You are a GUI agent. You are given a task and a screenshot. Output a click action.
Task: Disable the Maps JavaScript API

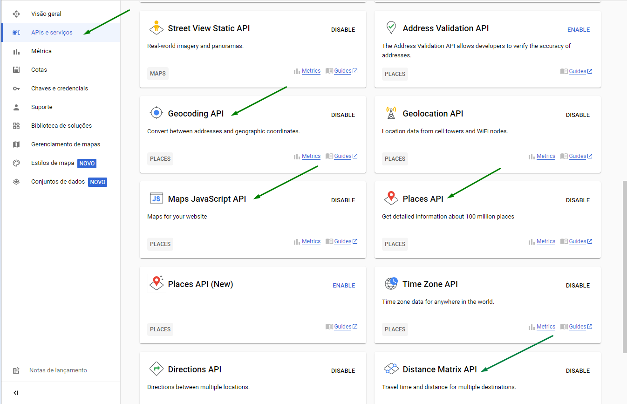[343, 200]
